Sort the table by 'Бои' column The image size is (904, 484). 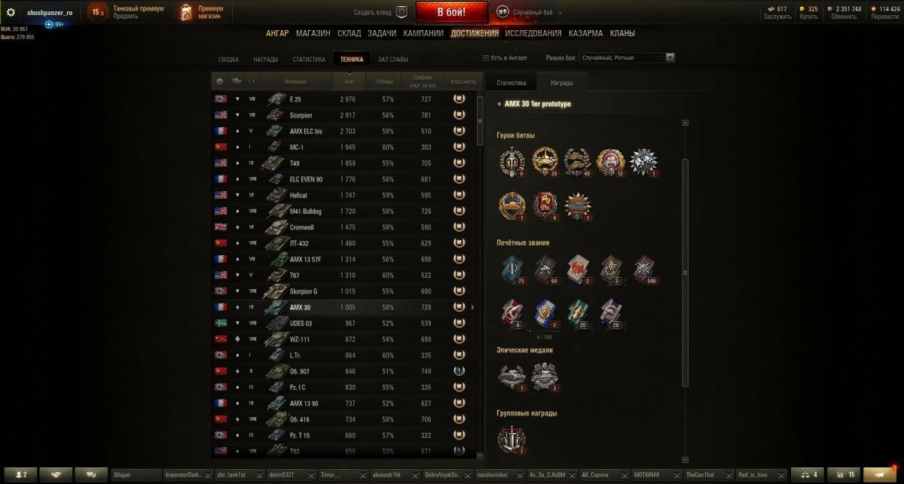click(x=349, y=81)
